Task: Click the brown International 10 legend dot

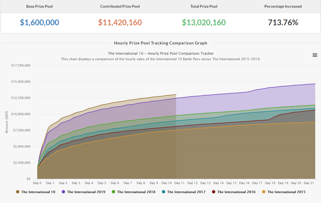Action: (x=18, y=192)
